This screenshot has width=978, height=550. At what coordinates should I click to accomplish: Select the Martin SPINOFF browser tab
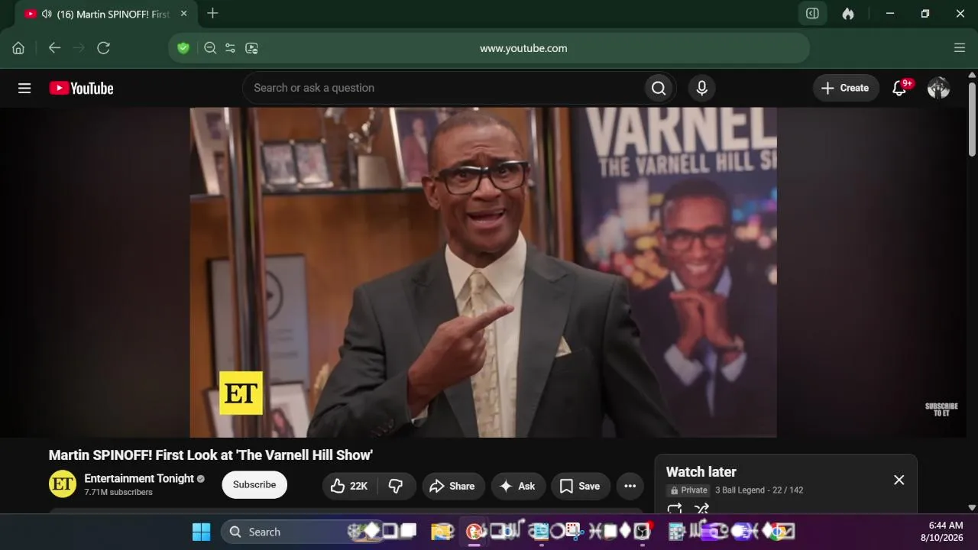[106, 14]
